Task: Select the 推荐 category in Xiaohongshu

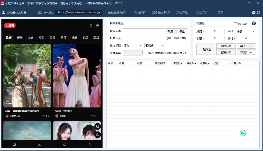Action: click(x=9, y=37)
